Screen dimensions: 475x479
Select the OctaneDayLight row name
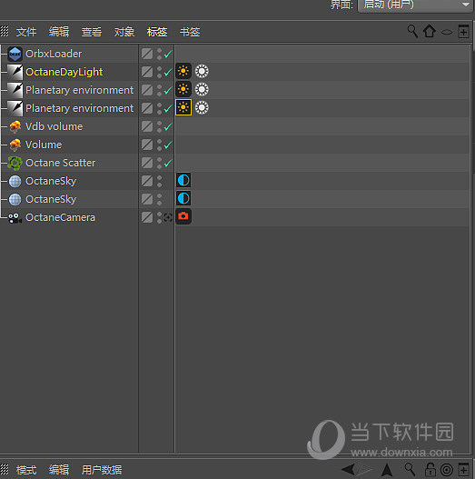[64, 72]
